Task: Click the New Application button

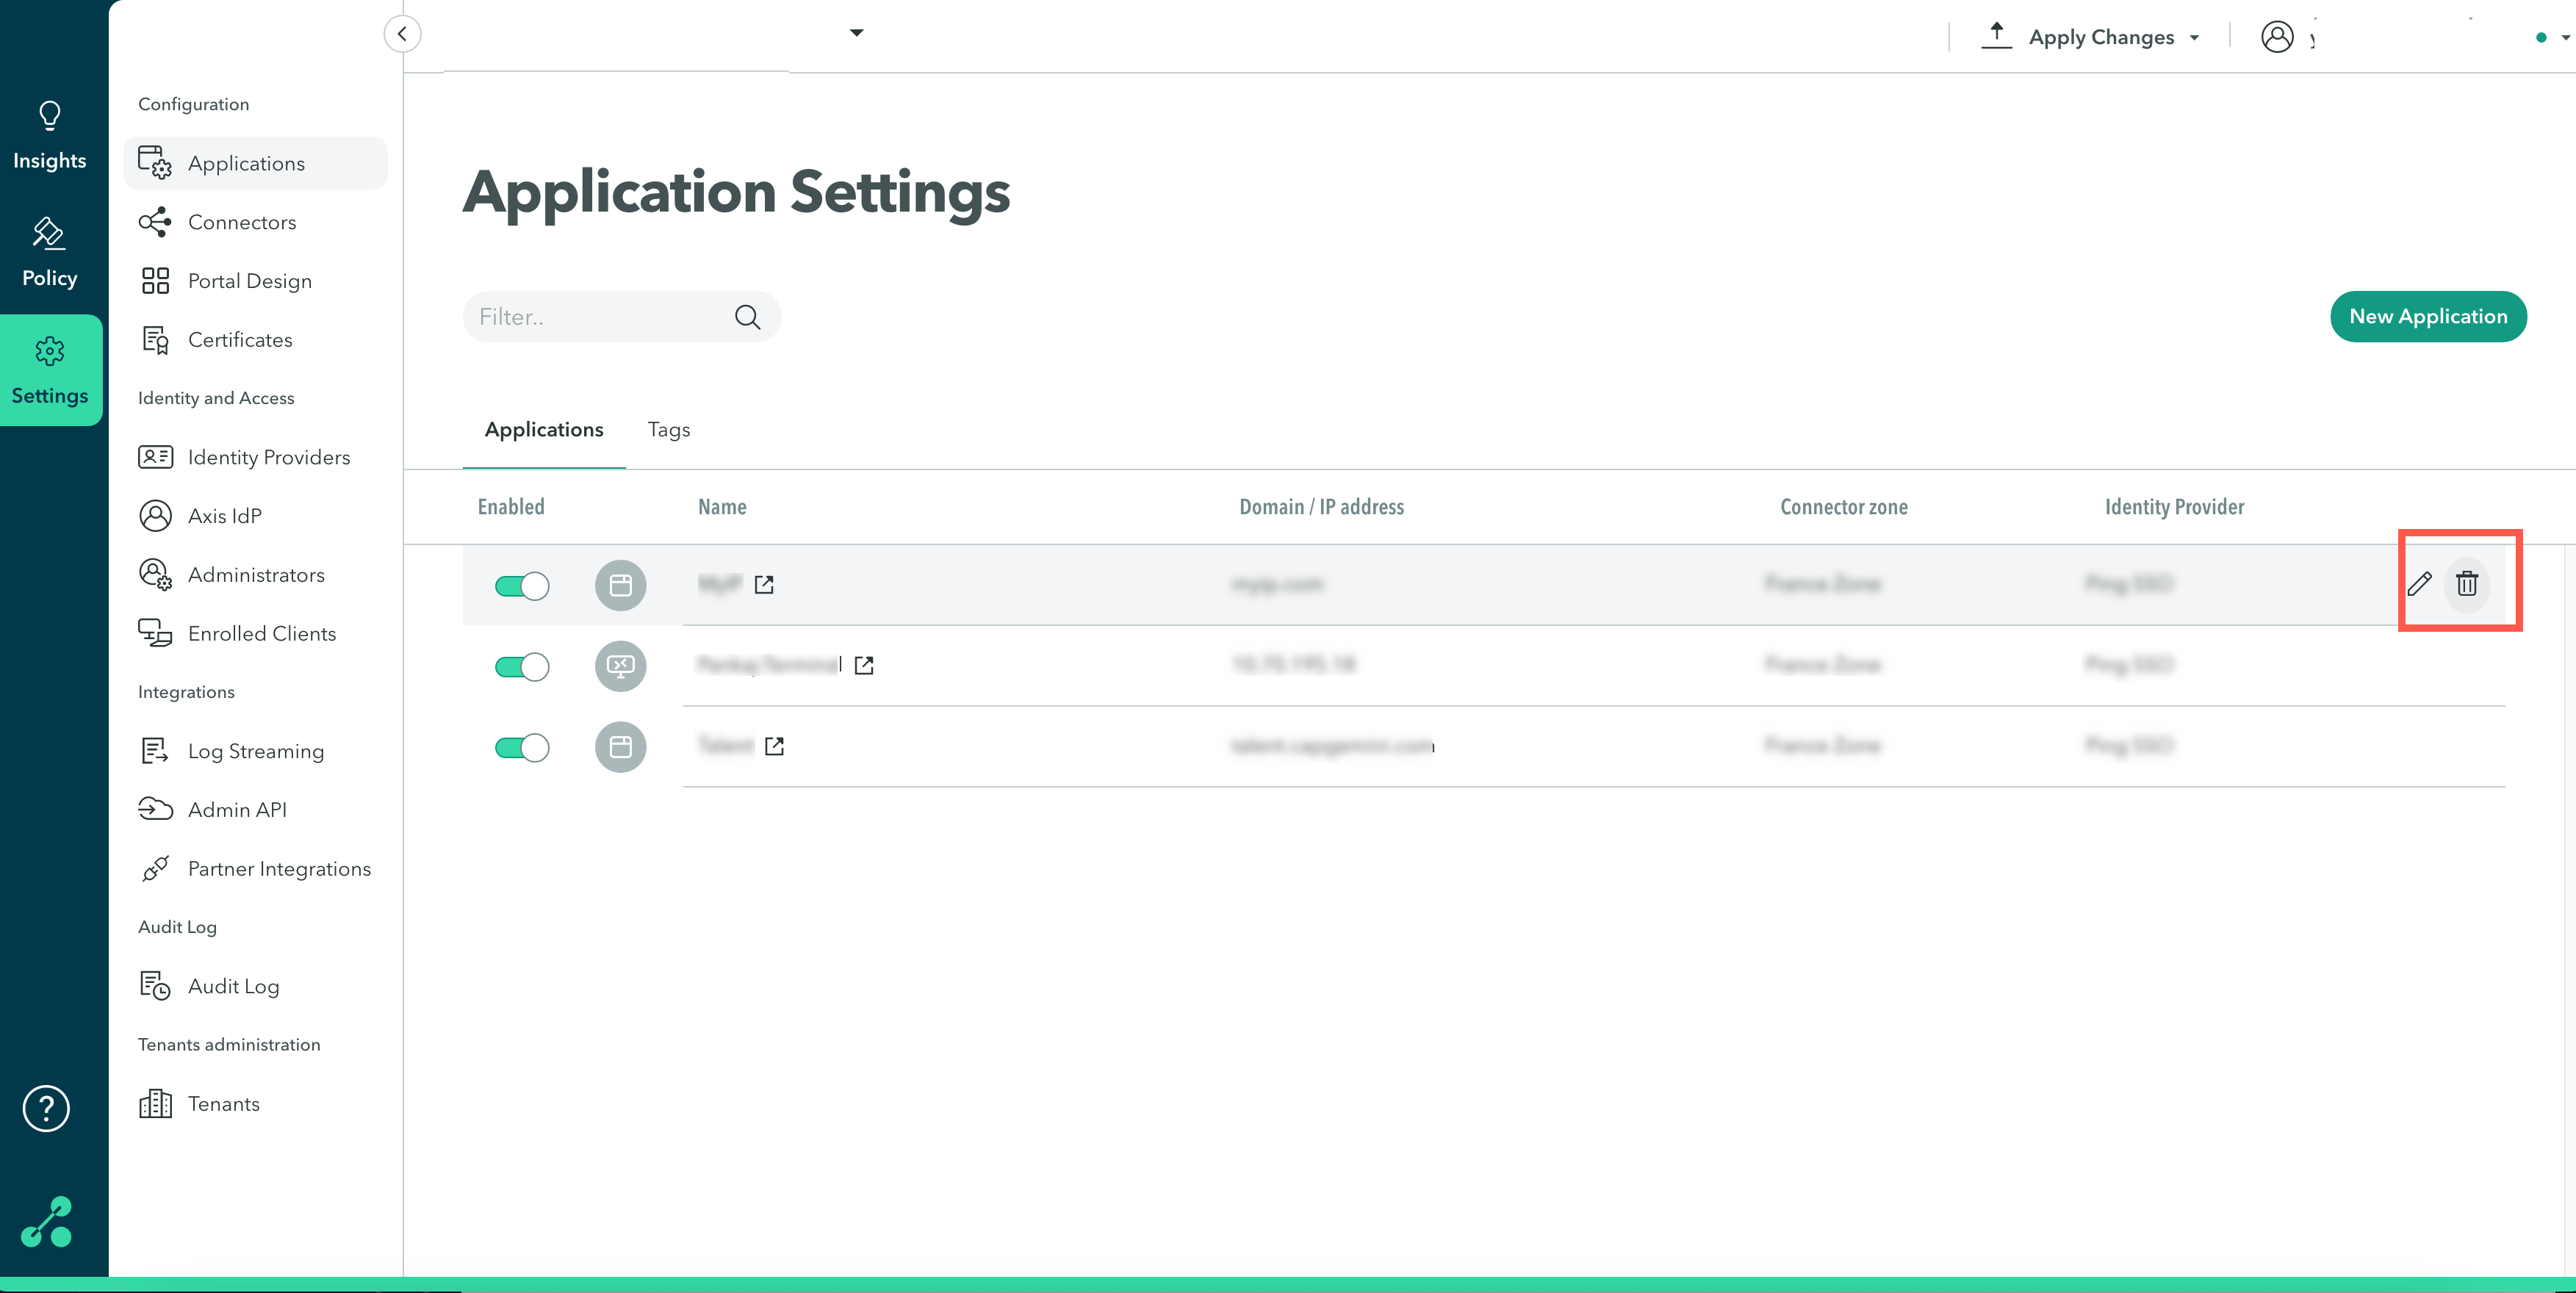Action: [x=2427, y=317]
